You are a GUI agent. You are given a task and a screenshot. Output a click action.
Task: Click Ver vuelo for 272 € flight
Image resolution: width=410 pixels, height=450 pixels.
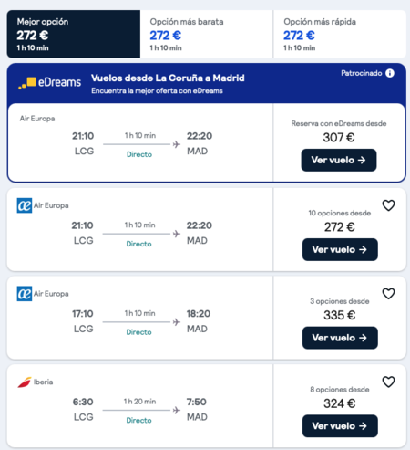pos(340,249)
